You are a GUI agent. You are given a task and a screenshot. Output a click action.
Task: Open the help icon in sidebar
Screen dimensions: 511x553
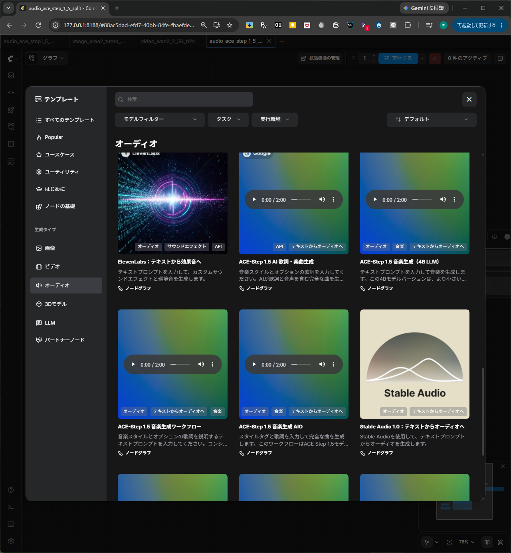[11, 490]
